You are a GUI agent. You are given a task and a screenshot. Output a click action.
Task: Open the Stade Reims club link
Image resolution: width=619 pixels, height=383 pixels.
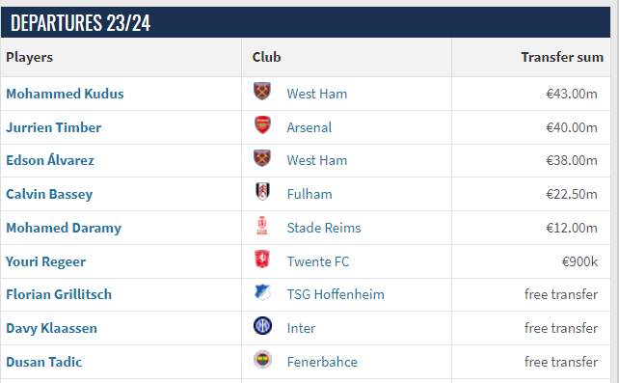(x=324, y=228)
